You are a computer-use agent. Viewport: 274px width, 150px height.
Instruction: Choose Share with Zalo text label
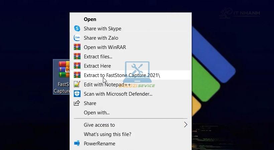pyautogui.click(x=101, y=38)
